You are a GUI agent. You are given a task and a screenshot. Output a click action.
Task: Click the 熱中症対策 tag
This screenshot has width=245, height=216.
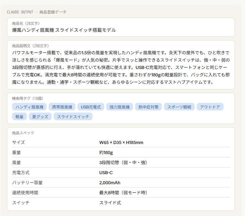[x=148, y=107]
